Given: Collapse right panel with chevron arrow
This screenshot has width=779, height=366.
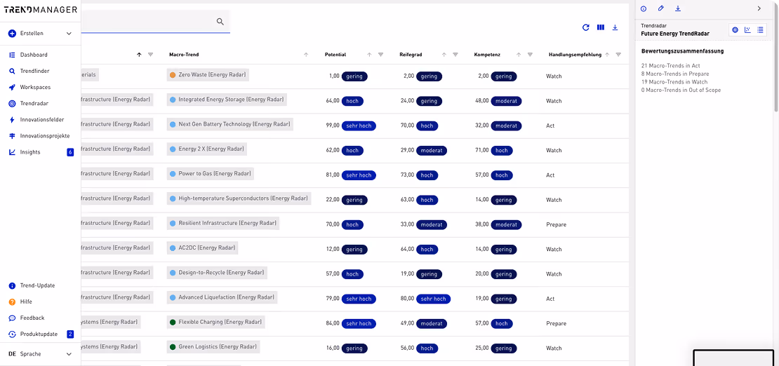Looking at the screenshot, I should (759, 8).
